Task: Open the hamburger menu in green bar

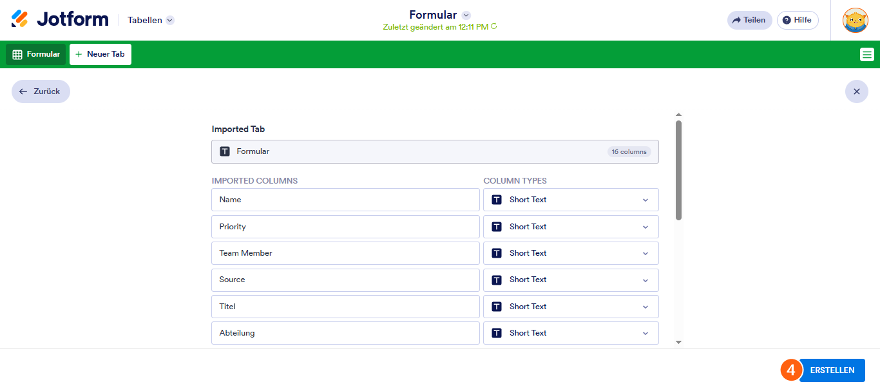Action: (x=867, y=55)
